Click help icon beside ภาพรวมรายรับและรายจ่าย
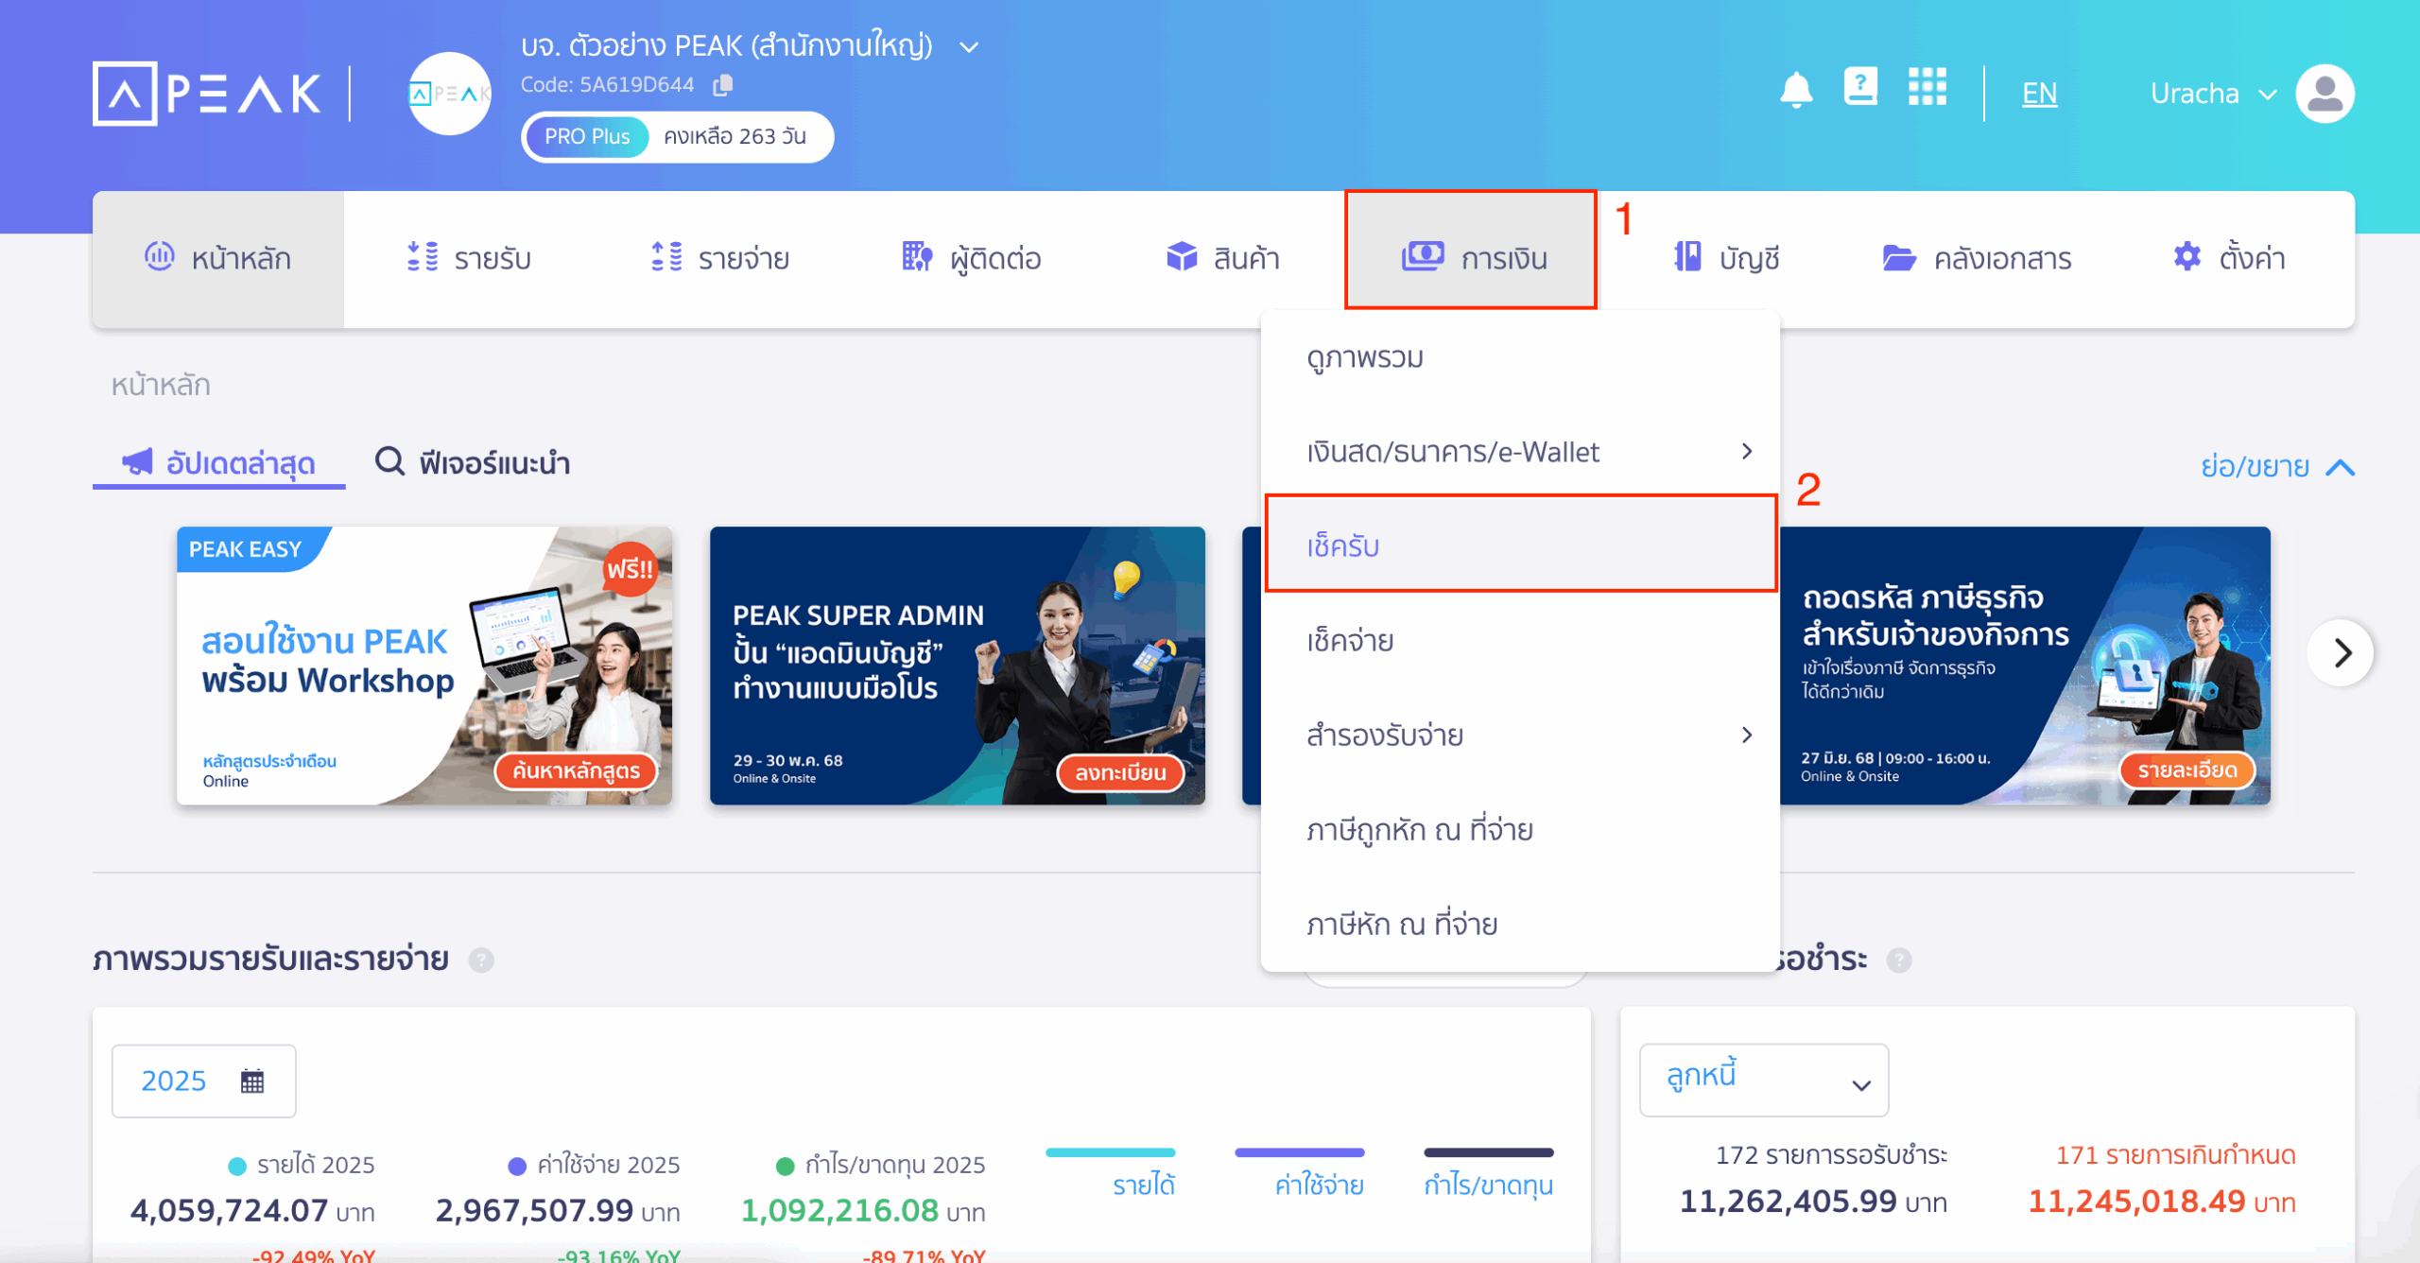2420x1263 pixels. (481, 960)
